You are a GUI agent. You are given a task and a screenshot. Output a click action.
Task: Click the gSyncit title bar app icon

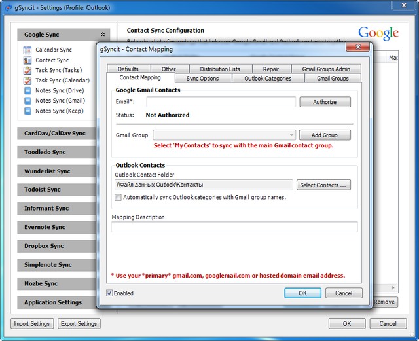click(x=7, y=7)
